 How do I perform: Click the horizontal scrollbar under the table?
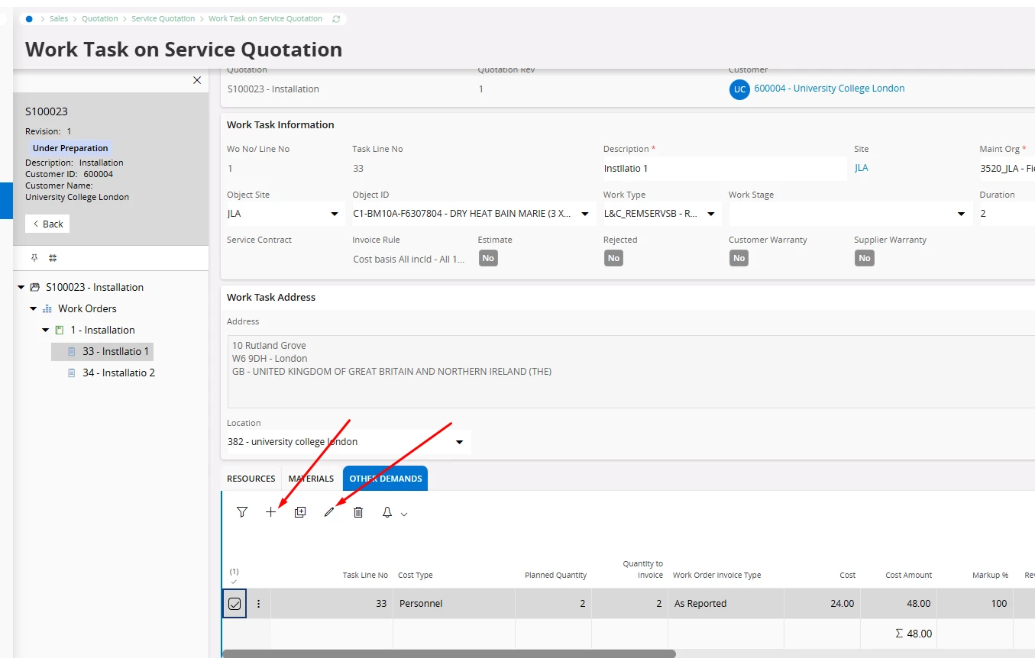click(448, 653)
